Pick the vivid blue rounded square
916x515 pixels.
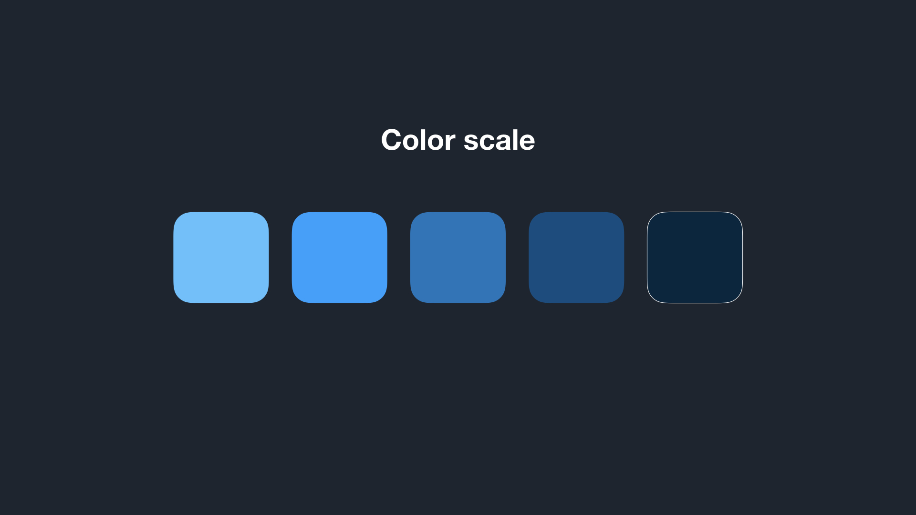tap(339, 257)
